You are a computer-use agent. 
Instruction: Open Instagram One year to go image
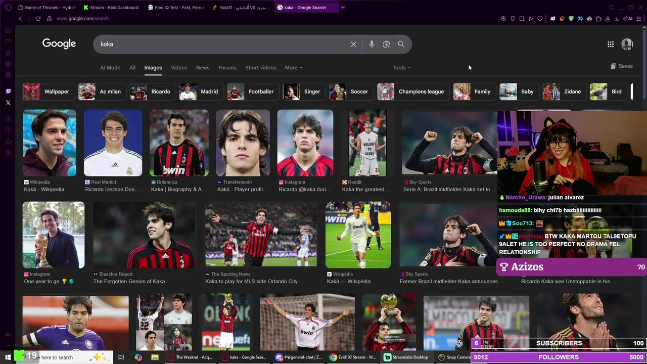54,235
